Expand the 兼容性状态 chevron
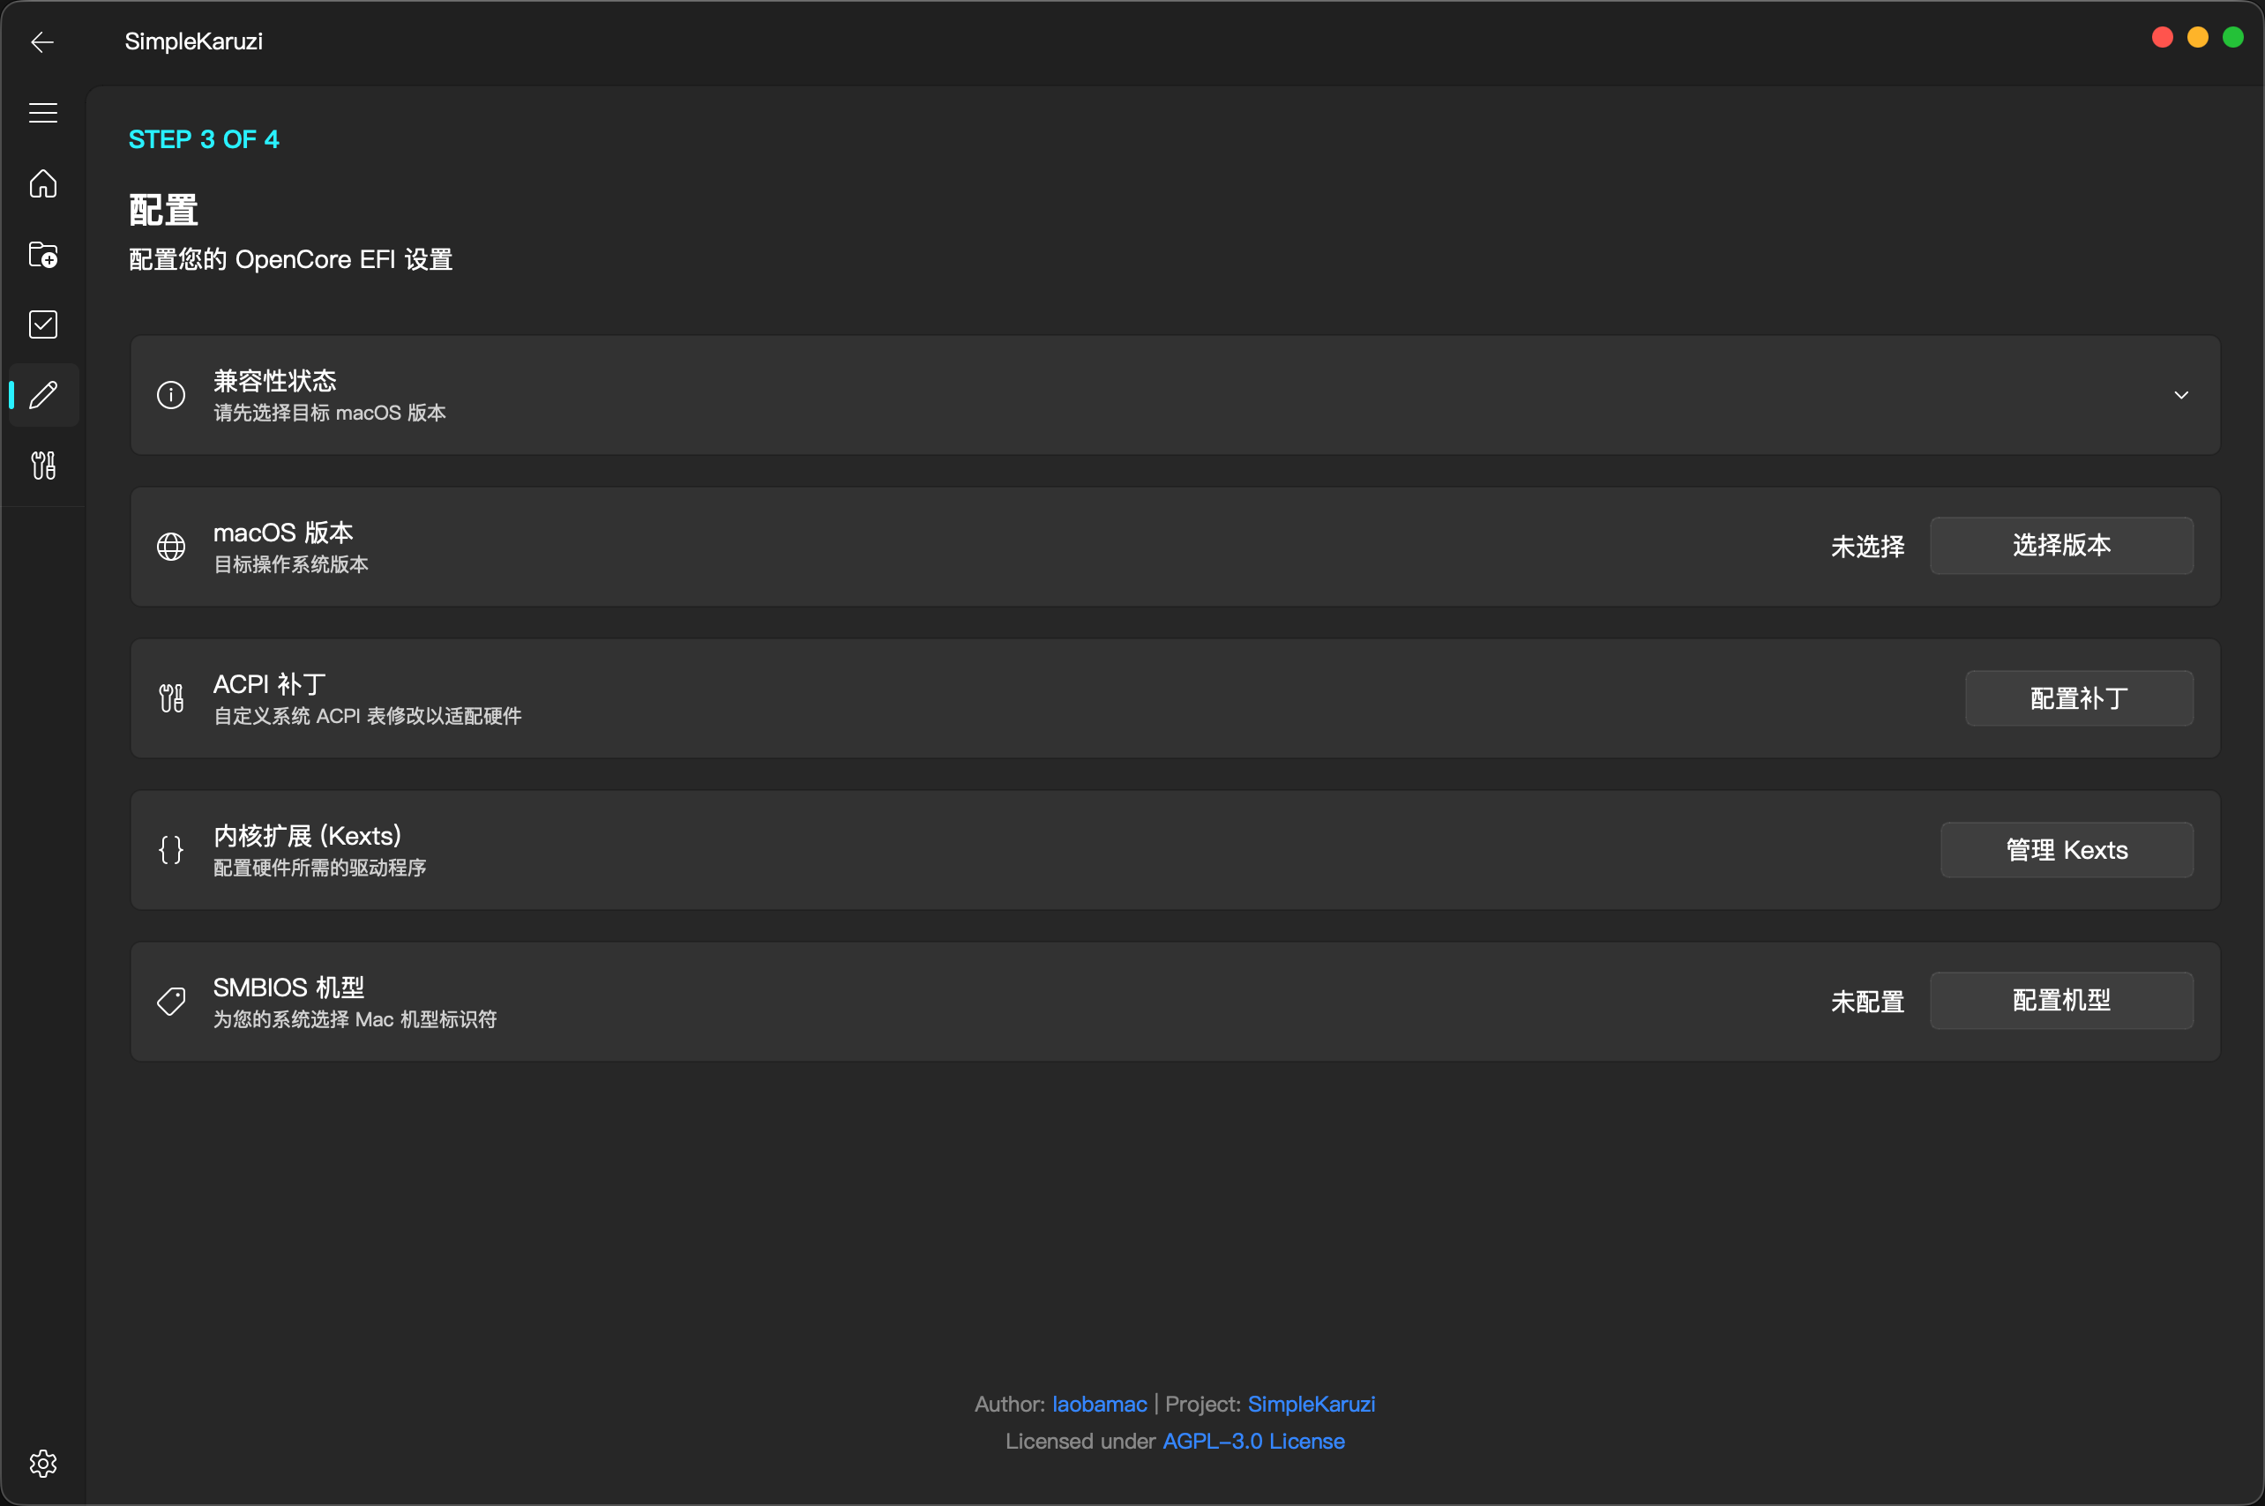2265x1506 pixels. coord(2180,395)
